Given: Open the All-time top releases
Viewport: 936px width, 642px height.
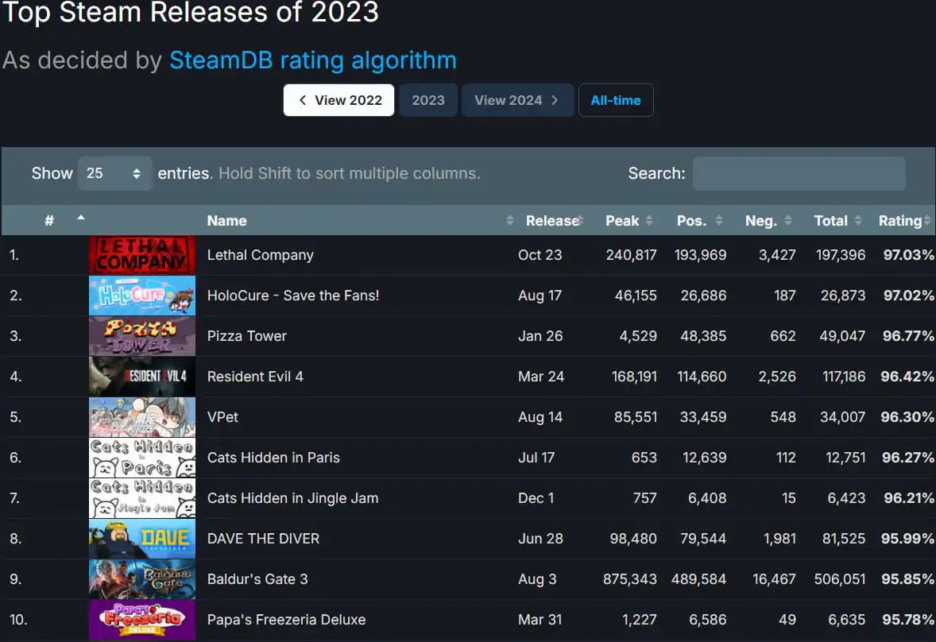Looking at the screenshot, I should (616, 100).
